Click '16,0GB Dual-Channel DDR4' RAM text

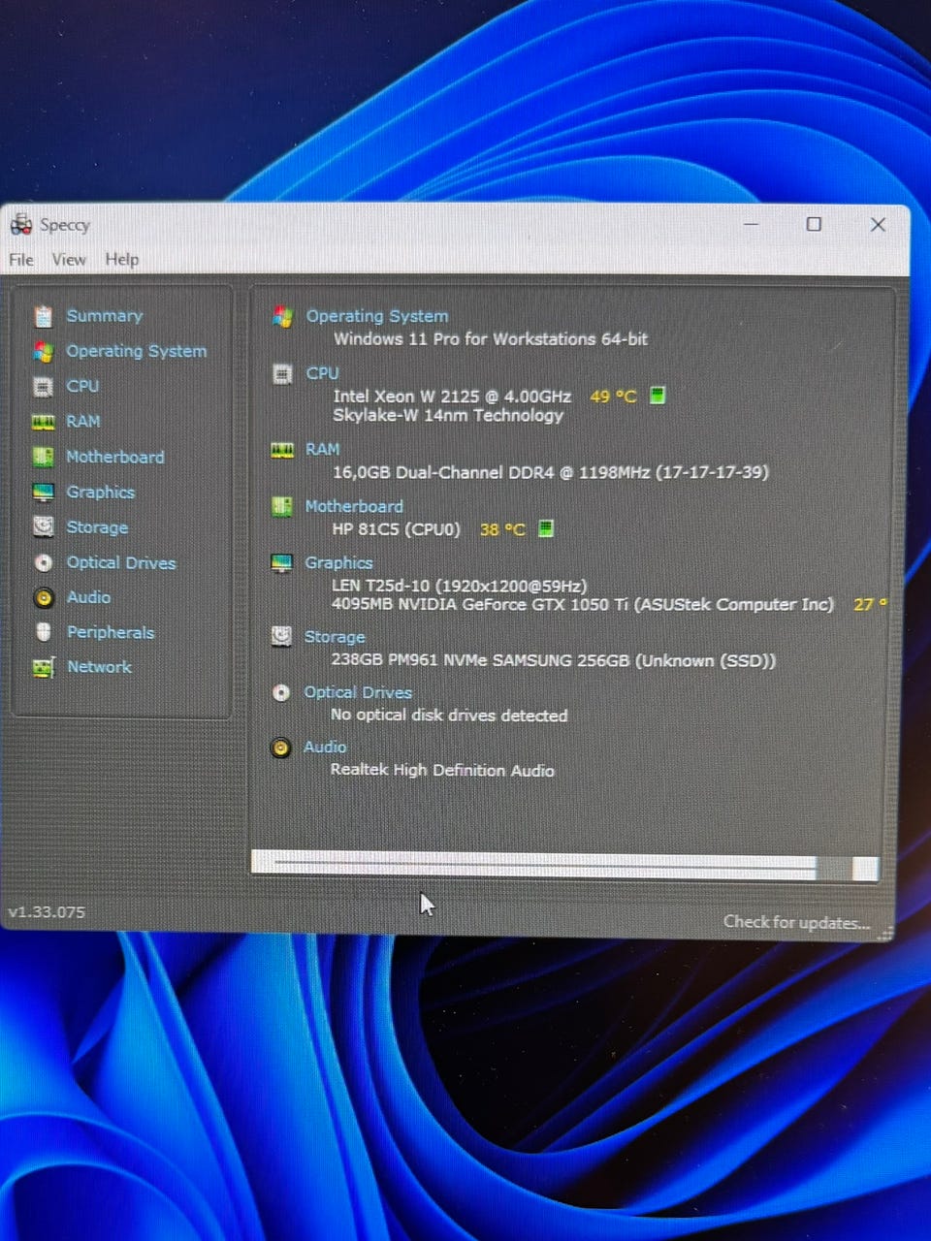point(443,472)
